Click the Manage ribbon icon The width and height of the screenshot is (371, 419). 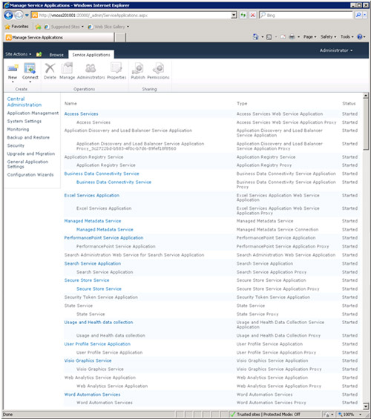[67, 68]
